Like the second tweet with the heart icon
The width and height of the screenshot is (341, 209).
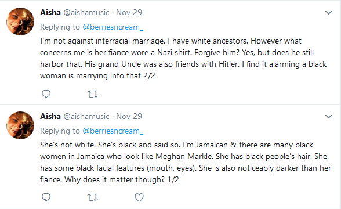point(139,197)
